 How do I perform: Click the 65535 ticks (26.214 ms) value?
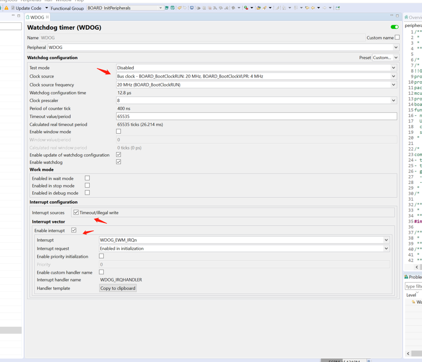(x=140, y=124)
